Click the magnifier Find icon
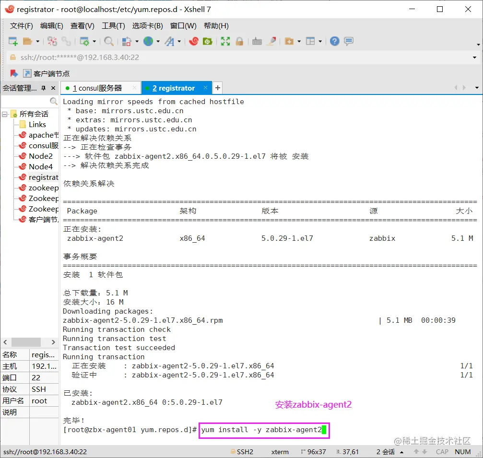483x458 pixels. [109, 41]
